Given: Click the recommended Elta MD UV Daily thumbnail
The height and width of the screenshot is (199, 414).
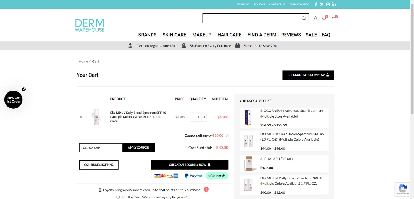Looking at the screenshot, I should 248,185.
